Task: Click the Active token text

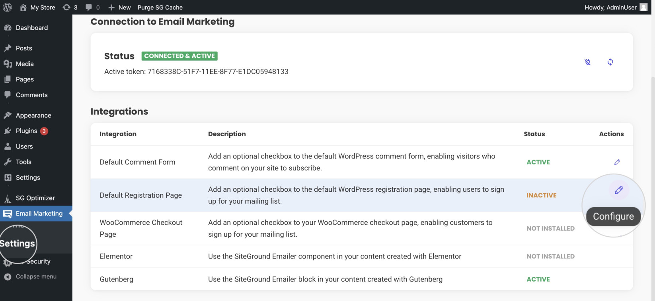Action: (x=196, y=71)
